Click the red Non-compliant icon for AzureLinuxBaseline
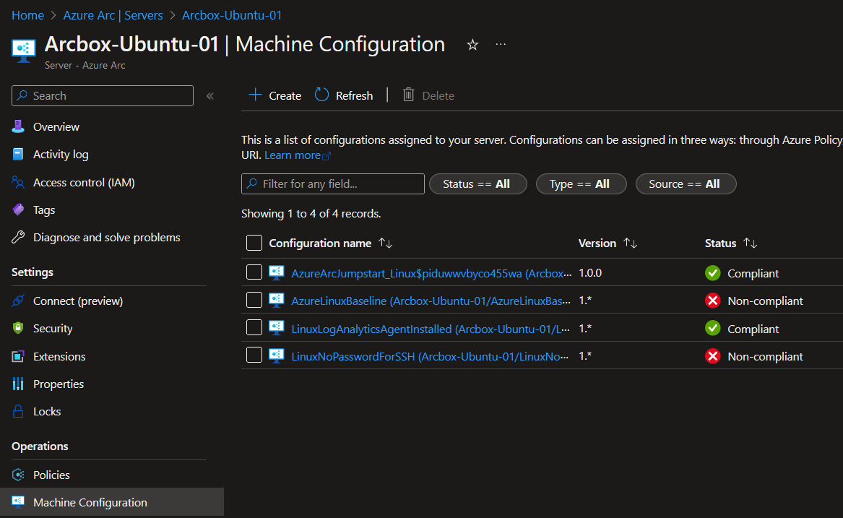 (712, 300)
